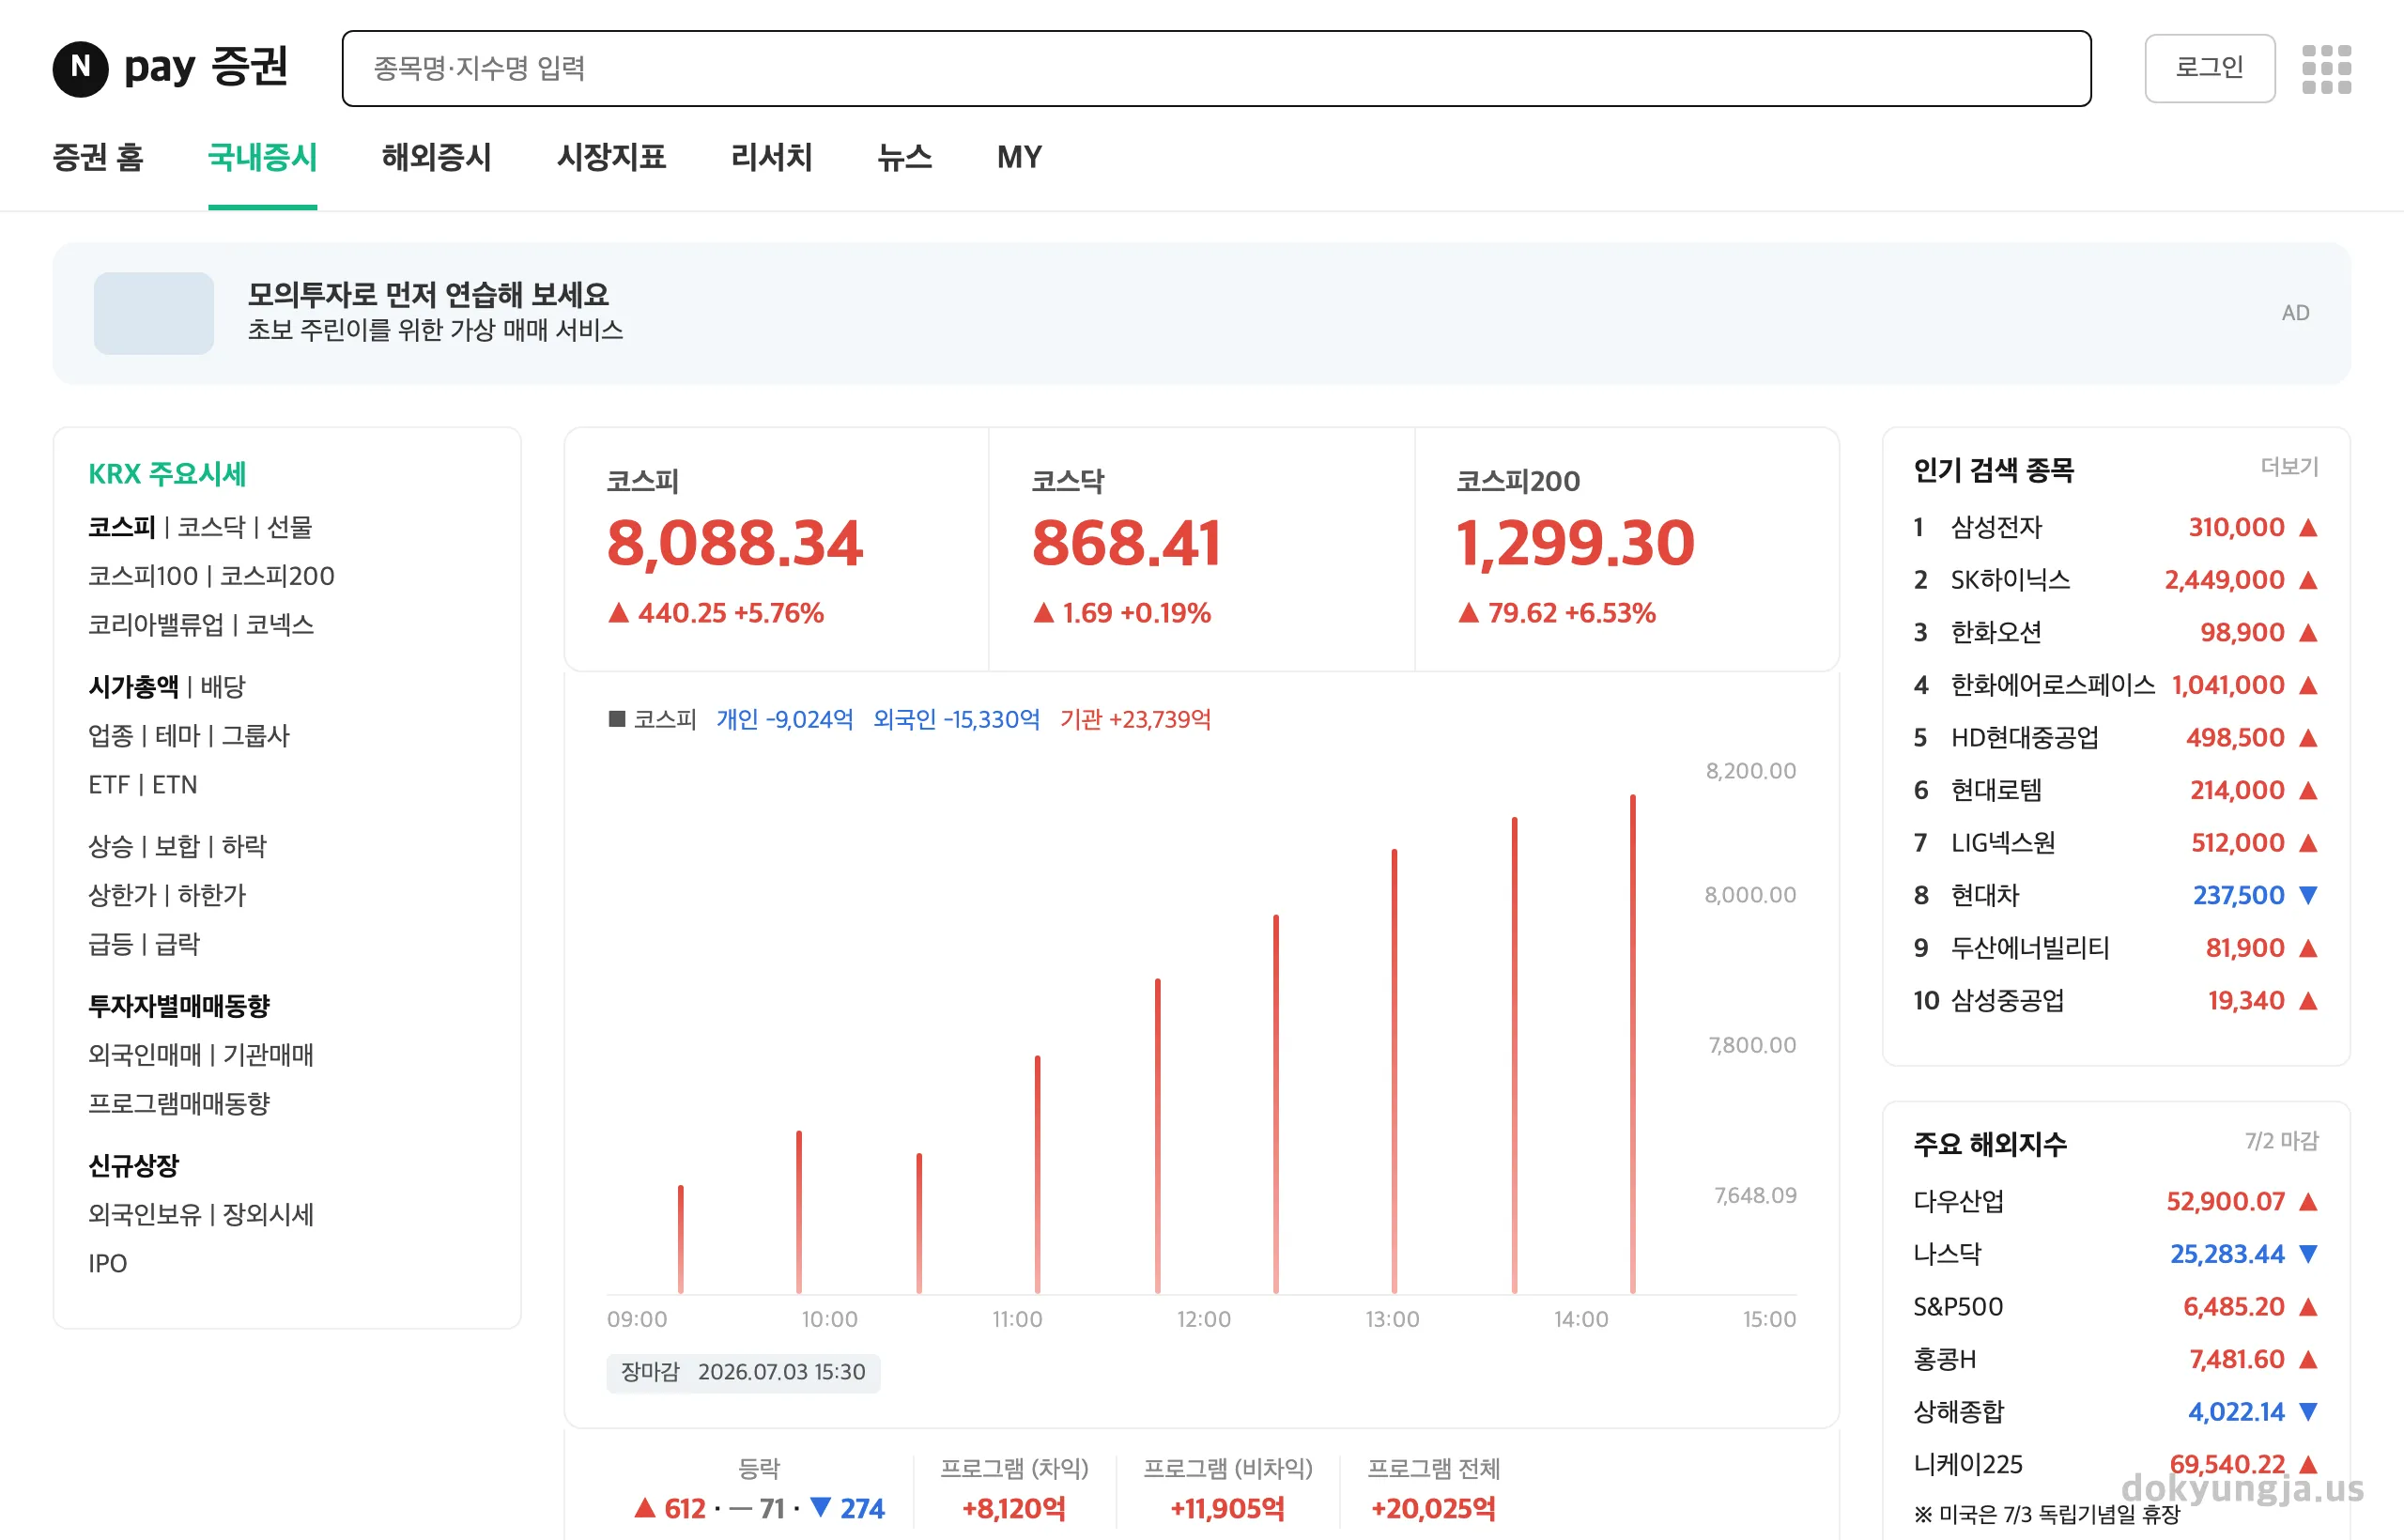Open SK하이닉스 in popular stocks
Screen dimensions: 2404x1540
[x=2115, y=580]
